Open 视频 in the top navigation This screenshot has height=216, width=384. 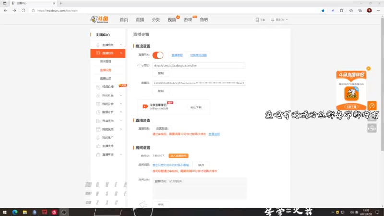(x=172, y=20)
